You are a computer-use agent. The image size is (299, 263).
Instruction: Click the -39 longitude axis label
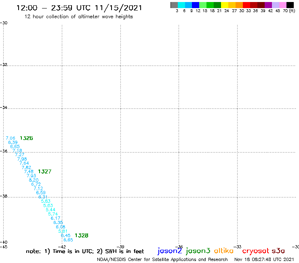click(x=120, y=247)
